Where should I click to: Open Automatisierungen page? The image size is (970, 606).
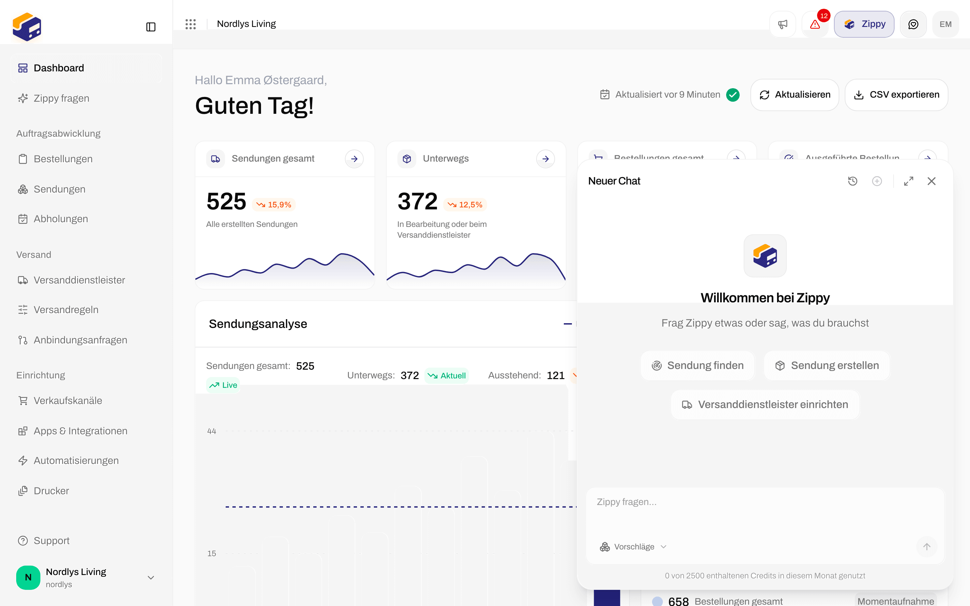(x=86, y=461)
